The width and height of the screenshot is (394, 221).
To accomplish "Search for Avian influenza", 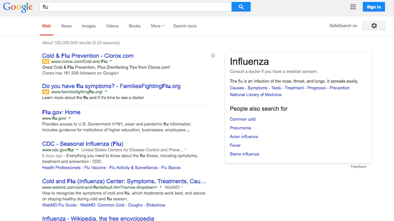I will (244, 137).
